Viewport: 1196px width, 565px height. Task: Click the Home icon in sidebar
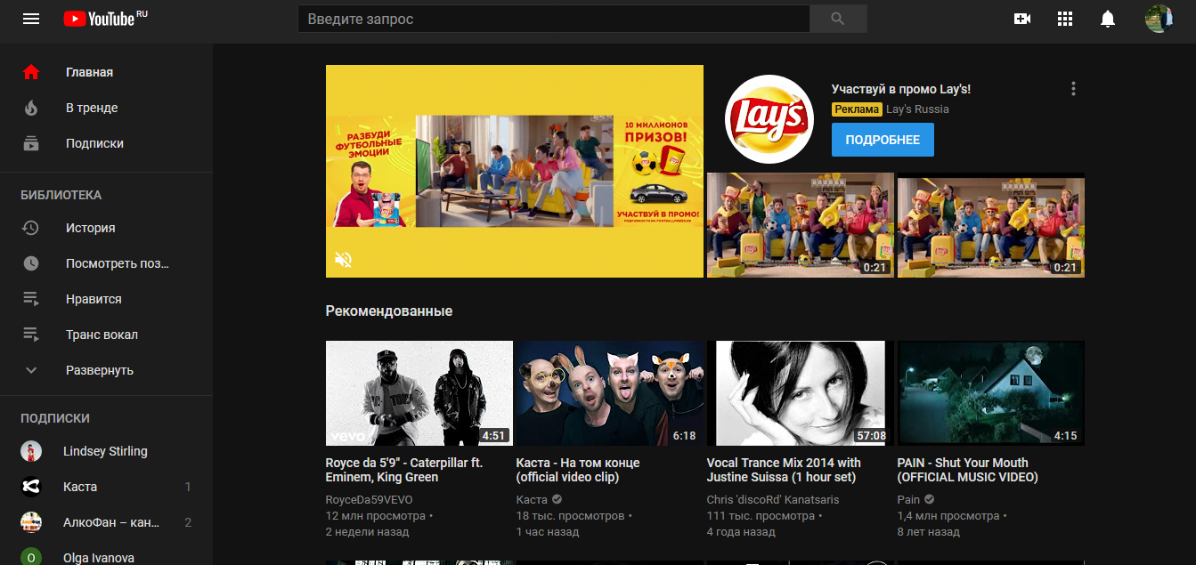click(31, 72)
